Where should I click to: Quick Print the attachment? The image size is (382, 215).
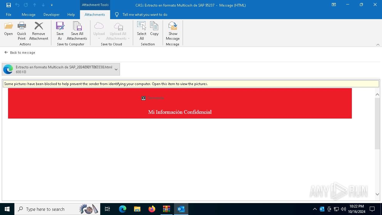coord(21,31)
